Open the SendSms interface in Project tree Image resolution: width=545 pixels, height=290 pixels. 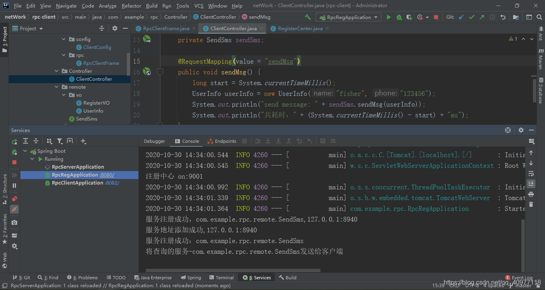tap(83, 119)
